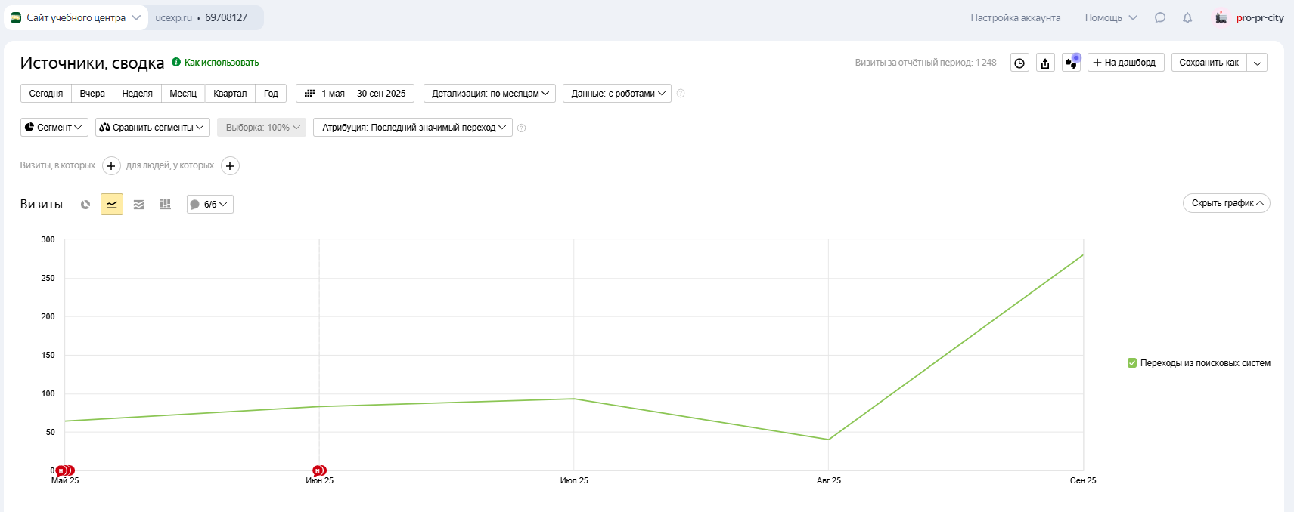This screenshot has width=1294, height=512.
Task: Switch to stacked area chart view
Action: [138, 205]
